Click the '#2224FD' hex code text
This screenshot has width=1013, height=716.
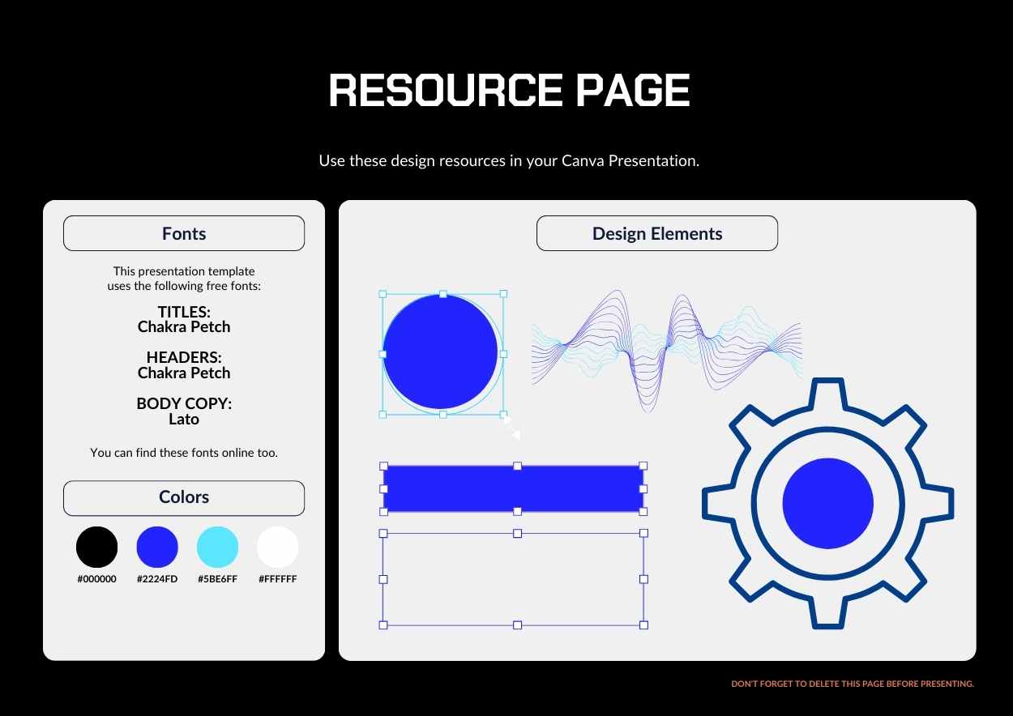(x=157, y=579)
